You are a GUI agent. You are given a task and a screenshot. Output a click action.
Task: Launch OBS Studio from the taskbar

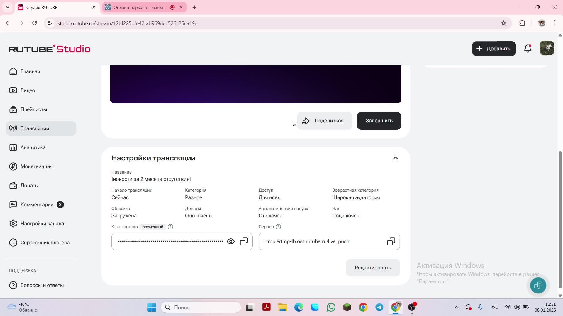pos(412,307)
